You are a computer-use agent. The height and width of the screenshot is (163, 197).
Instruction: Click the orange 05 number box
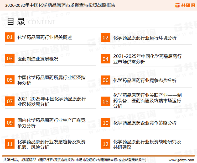pos(10,80)
